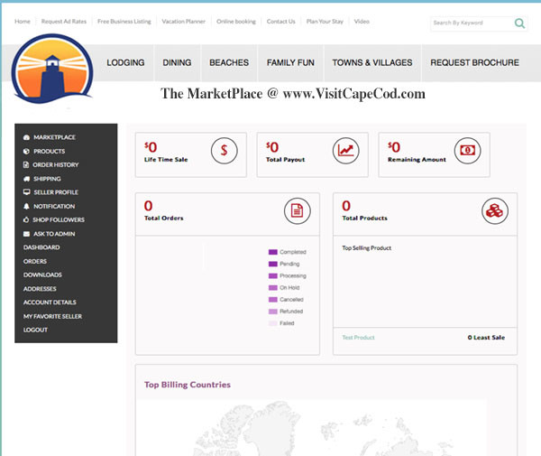The height and width of the screenshot is (456, 541).
Task: Open Addresses in the sidebar
Action: pos(40,289)
